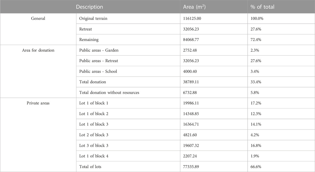Select the Remaining percentage 72.4%
This screenshot has height=172, width=315.
256,40
